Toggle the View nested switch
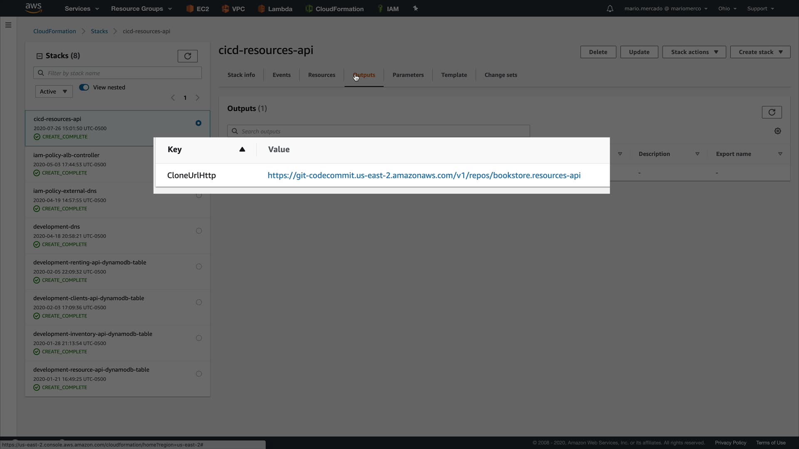 (84, 87)
